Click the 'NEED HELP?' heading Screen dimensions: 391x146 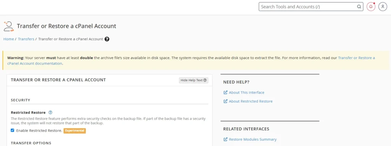(236, 82)
